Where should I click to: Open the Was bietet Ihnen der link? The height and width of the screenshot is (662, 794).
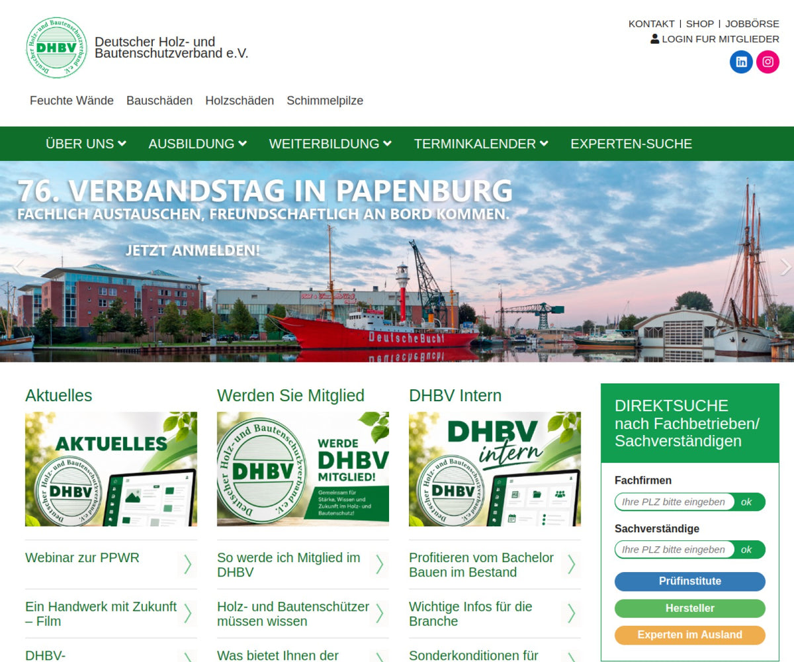(x=278, y=655)
